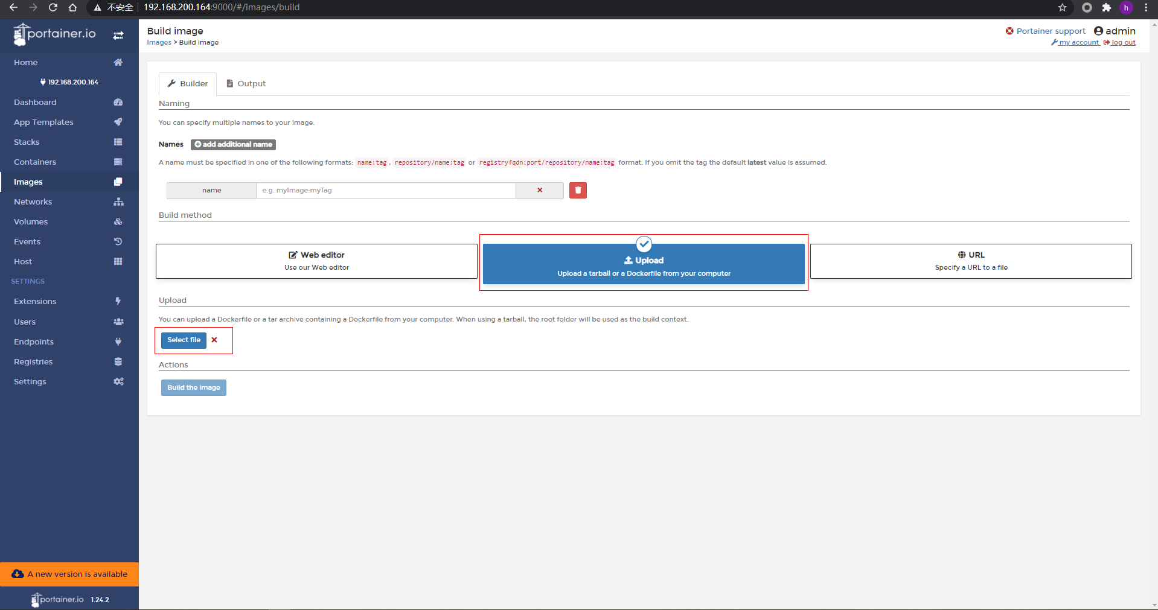Click the browser back arrow
This screenshot has height=610, width=1158.
click(13, 7)
